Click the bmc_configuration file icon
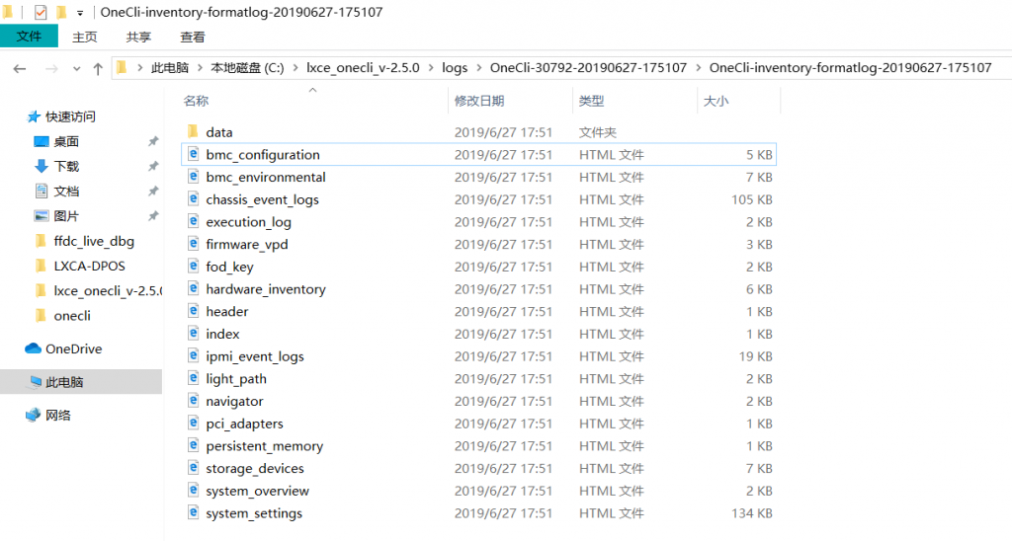The width and height of the screenshot is (1012, 541). point(193,154)
